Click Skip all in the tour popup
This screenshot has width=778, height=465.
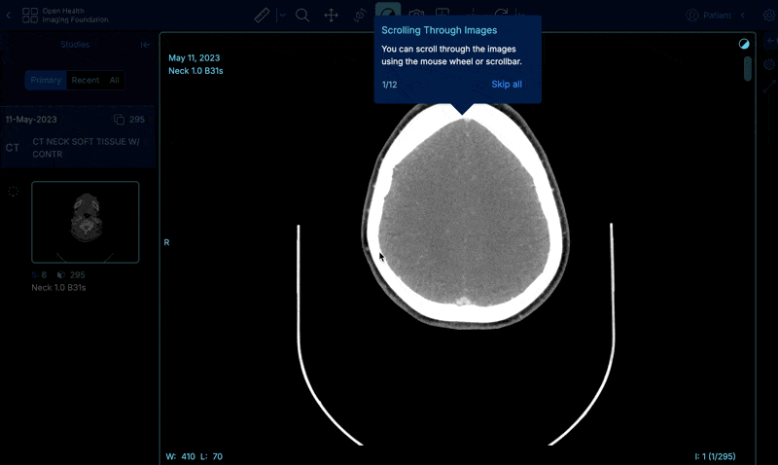506,85
